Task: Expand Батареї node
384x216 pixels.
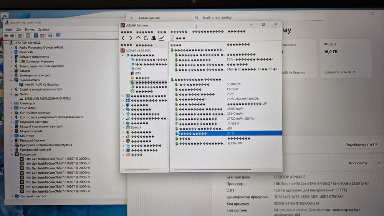Action: 11,71
